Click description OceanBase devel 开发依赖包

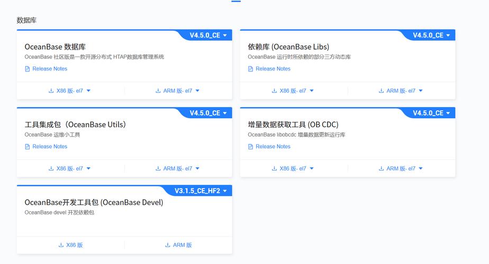[x=59, y=213]
